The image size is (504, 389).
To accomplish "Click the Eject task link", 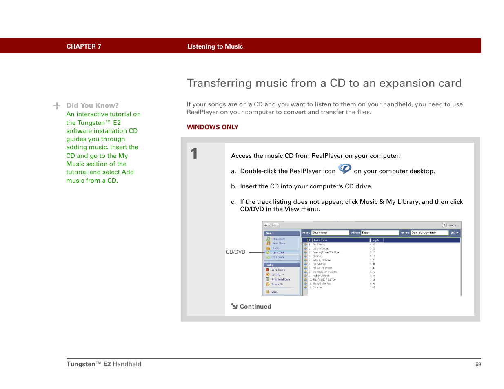I will point(274,292).
